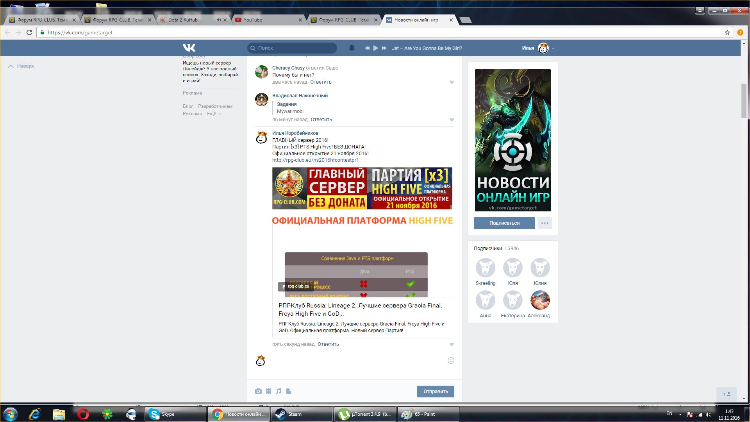Open Илья Коробейников's profile name
The width and height of the screenshot is (750, 422).
click(295, 133)
